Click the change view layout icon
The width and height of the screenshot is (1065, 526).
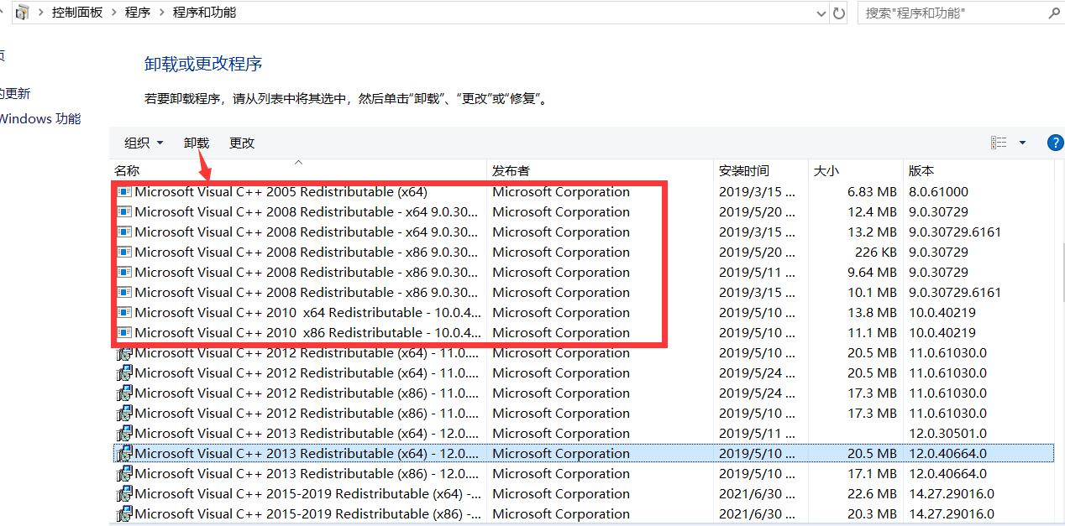coord(999,143)
